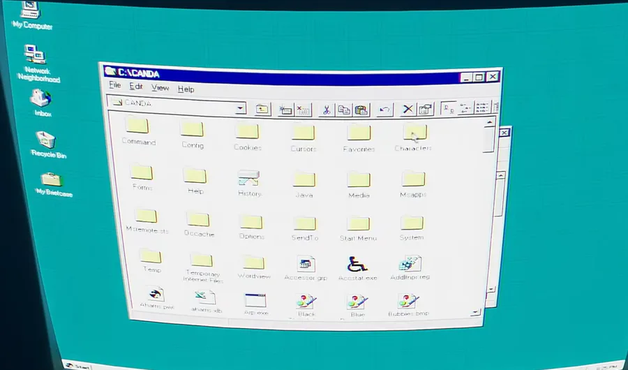Select the Forms folder
The height and width of the screenshot is (370, 628).
click(x=142, y=177)
